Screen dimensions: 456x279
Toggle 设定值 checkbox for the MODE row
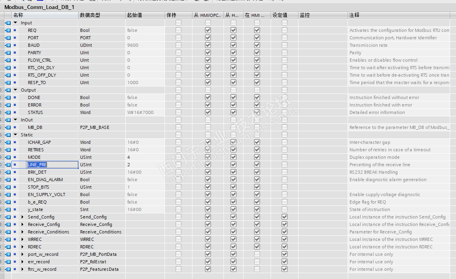[285, 157]
